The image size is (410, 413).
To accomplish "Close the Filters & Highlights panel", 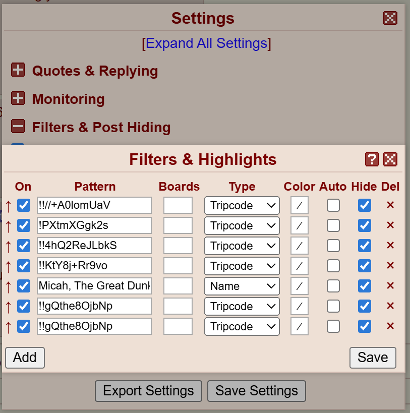I will (x=390, y=159).
